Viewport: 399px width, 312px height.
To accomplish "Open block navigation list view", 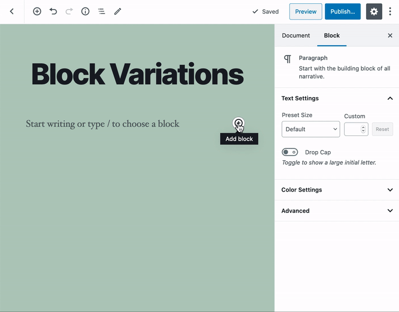I will pos(101,11).
